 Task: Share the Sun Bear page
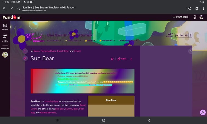189,9
